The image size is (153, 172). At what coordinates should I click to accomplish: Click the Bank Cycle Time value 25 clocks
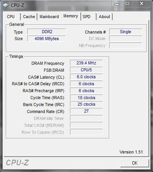pyautogui.click(x=86, y=104)
